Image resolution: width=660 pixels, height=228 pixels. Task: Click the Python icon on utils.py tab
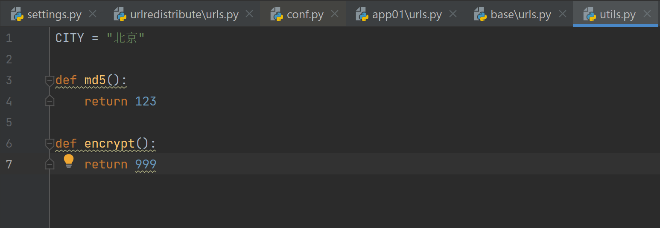click(590, 14)
